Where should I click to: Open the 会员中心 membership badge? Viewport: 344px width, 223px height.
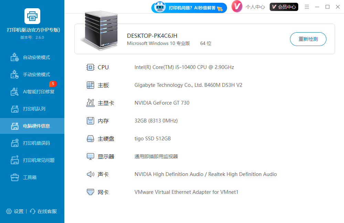(284, 7)
